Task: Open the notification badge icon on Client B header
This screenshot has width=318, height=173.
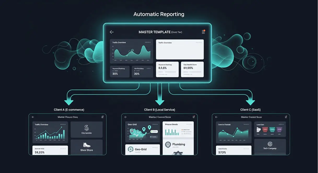Action: [x=193, y=117]
